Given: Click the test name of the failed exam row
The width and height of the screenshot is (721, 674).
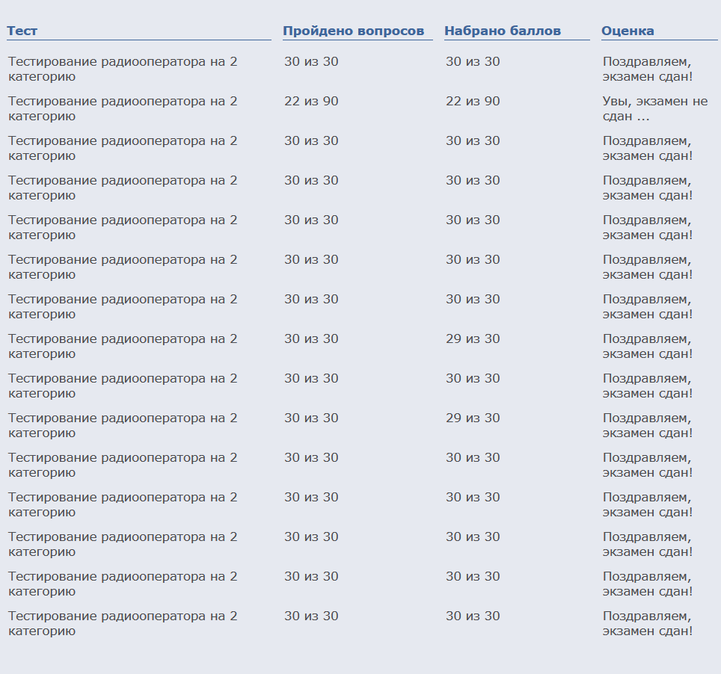Looking at the screenshot, I should point(123,108).
